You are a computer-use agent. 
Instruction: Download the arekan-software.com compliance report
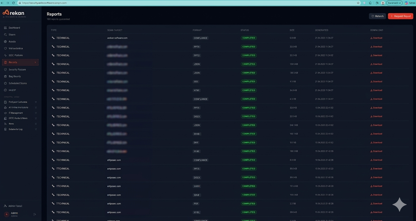pos(376,38)
